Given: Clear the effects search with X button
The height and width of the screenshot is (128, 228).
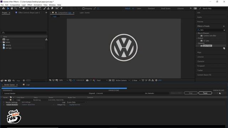Looking at the screenshot, I should 224,30.
